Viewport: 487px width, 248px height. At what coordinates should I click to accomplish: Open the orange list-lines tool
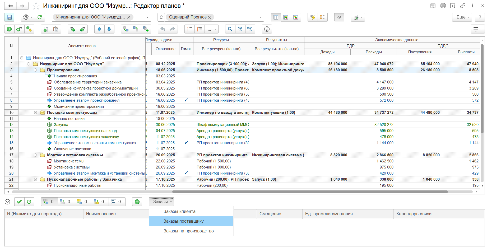pos(322,17)
